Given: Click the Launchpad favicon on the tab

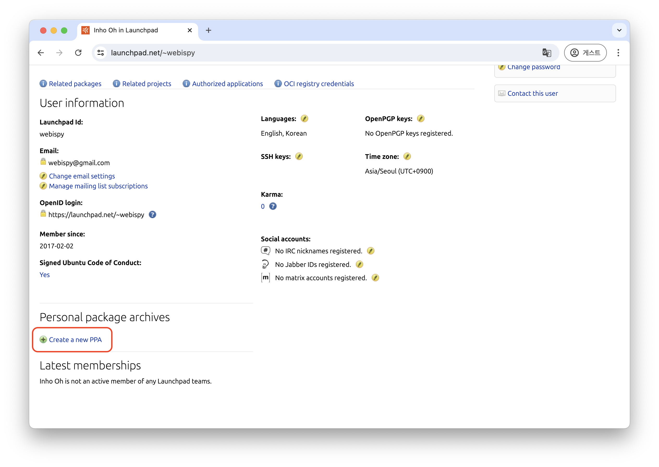Looking at the screenshot, I should coord(85,30).
